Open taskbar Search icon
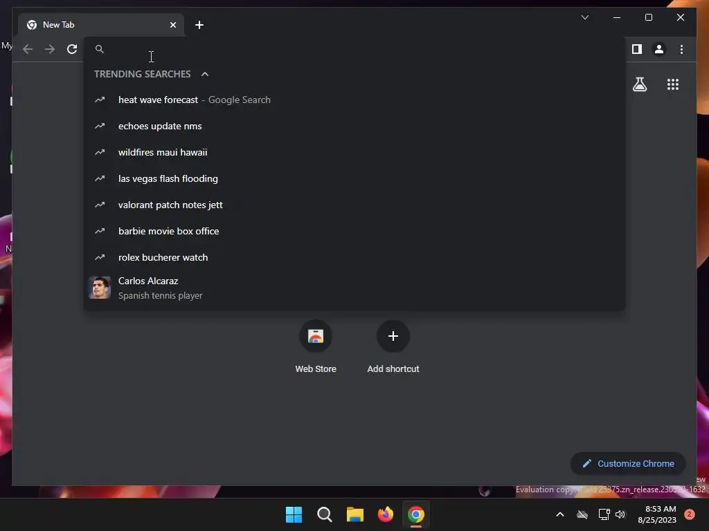Screen dimensions: 709x531 coord(325,514)
